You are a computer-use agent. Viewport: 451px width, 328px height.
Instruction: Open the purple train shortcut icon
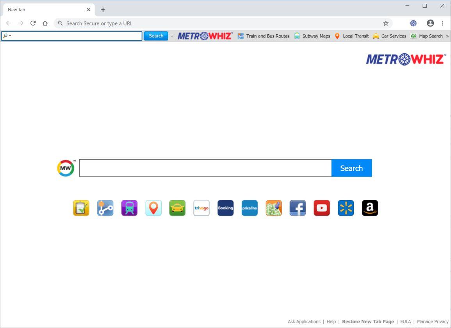click(129, 208)
